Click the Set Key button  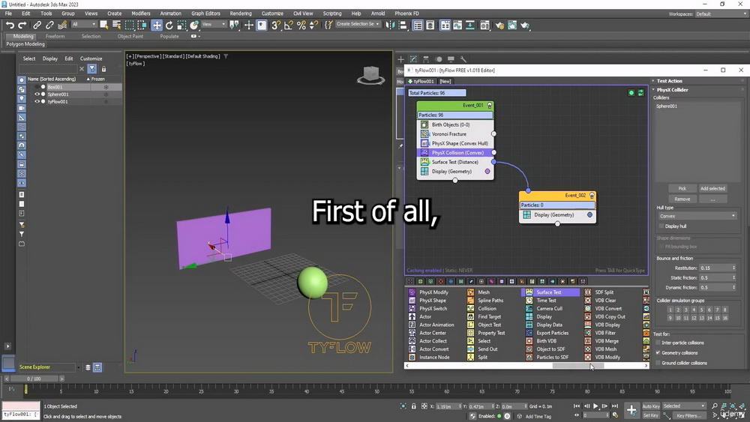click(x=650, y=415)
